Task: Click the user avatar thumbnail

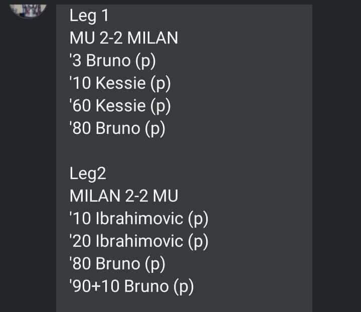Action: [x=29, y=8]
